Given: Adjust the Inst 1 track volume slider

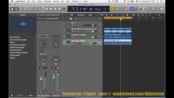Looking at the screenshot, I should click(x=90, y=25).
